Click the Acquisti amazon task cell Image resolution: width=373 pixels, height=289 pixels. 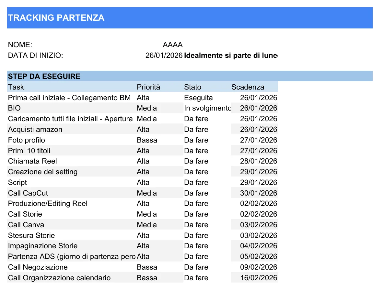(71, 129)
